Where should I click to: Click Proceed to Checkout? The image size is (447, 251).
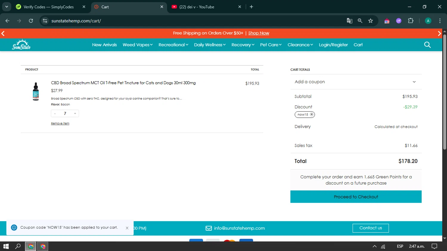click(x=356, y=197)
